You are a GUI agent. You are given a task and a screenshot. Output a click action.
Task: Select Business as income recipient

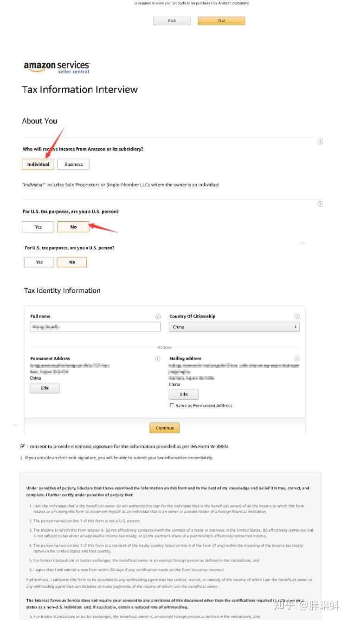73,164
